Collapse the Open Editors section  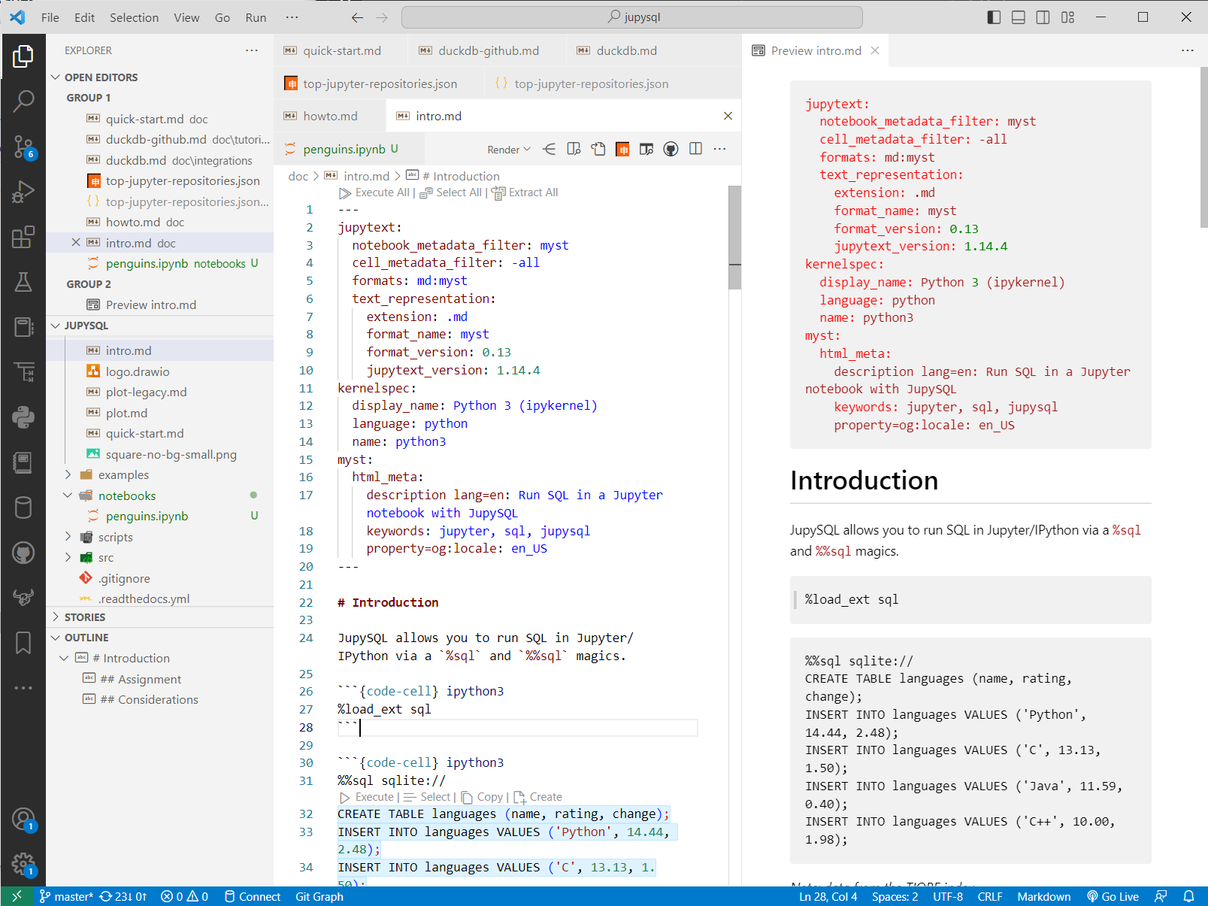(55, 77)
